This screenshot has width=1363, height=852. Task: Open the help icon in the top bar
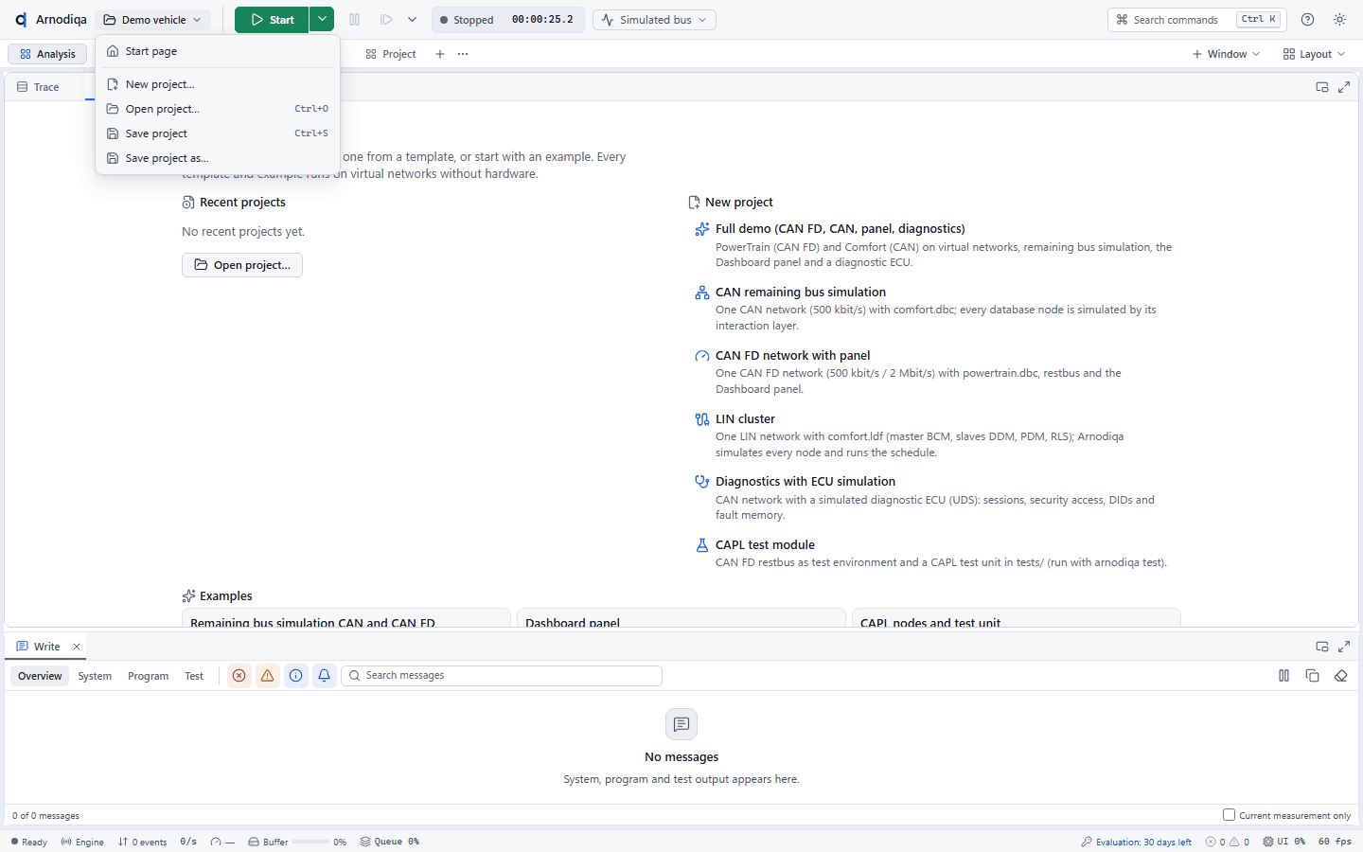coord(1308,20)
